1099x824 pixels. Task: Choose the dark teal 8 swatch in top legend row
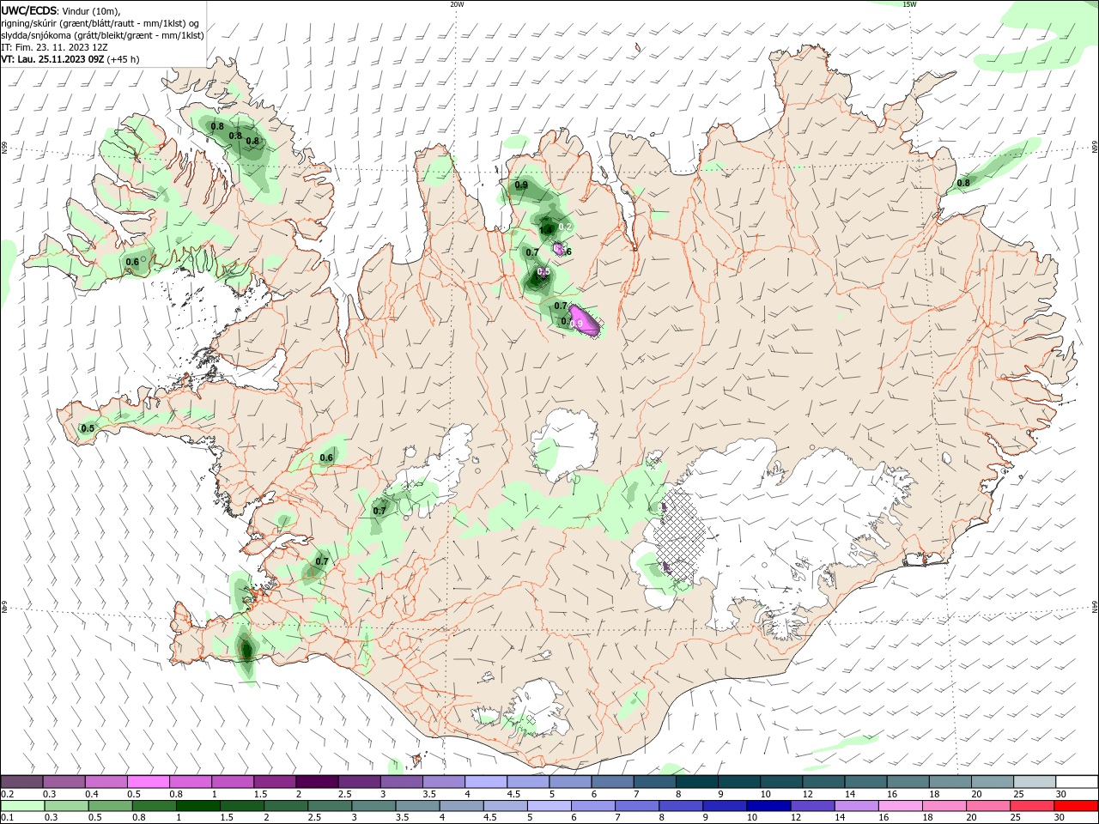click(695, 782)
